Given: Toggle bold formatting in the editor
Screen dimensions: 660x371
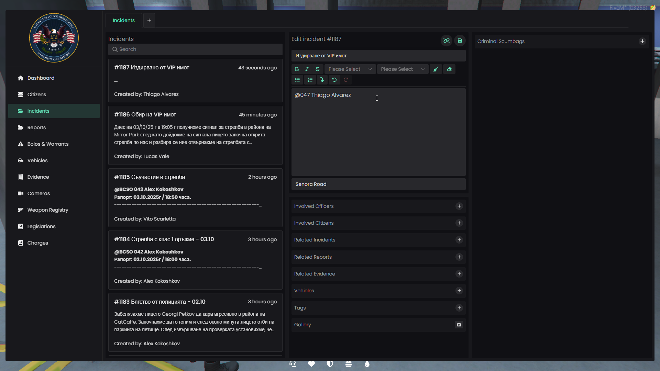Looking at the screenshot, I should click(x=297, y=69).
